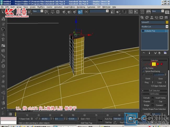
Task: Click the highlighted Spinner Snap icon
Action: coord(80,12)
